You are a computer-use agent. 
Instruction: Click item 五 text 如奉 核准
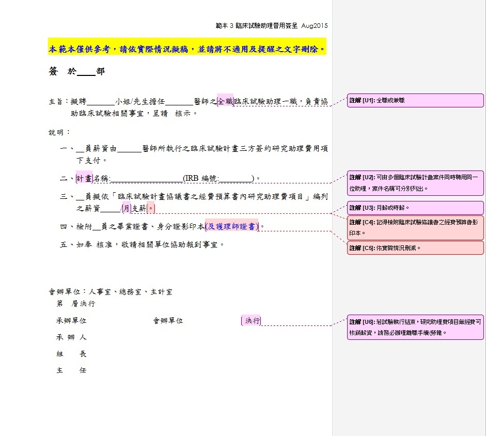click(94, 245)
